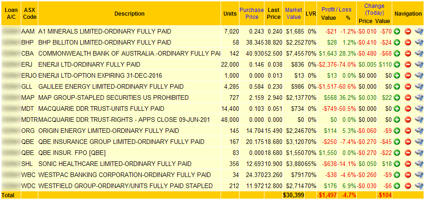Click the MDTR code cell
Image resolution: width=425 pixels, height=200 pixels.
click(x=30, y=120)
